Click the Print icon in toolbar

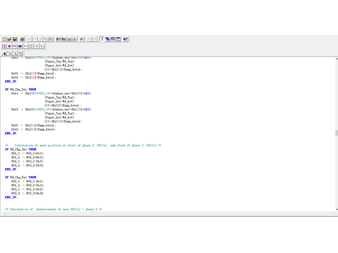(22, 39)
